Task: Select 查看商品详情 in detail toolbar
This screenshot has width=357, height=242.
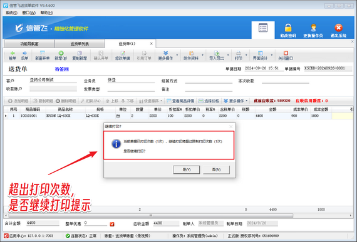Action: pos(180,101)
